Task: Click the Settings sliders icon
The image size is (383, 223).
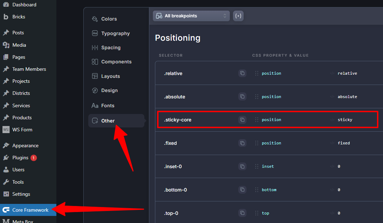Action: tap(6, 194)
